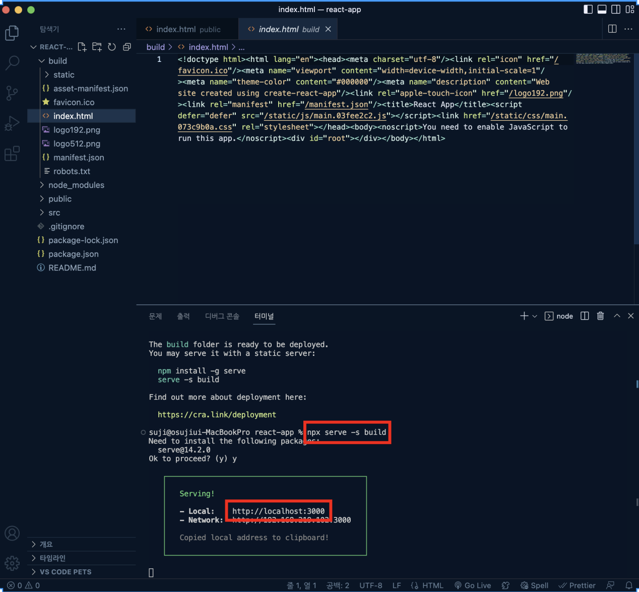
Task: Click the New Folder icon in explorer
Action: tap(97, 47)
